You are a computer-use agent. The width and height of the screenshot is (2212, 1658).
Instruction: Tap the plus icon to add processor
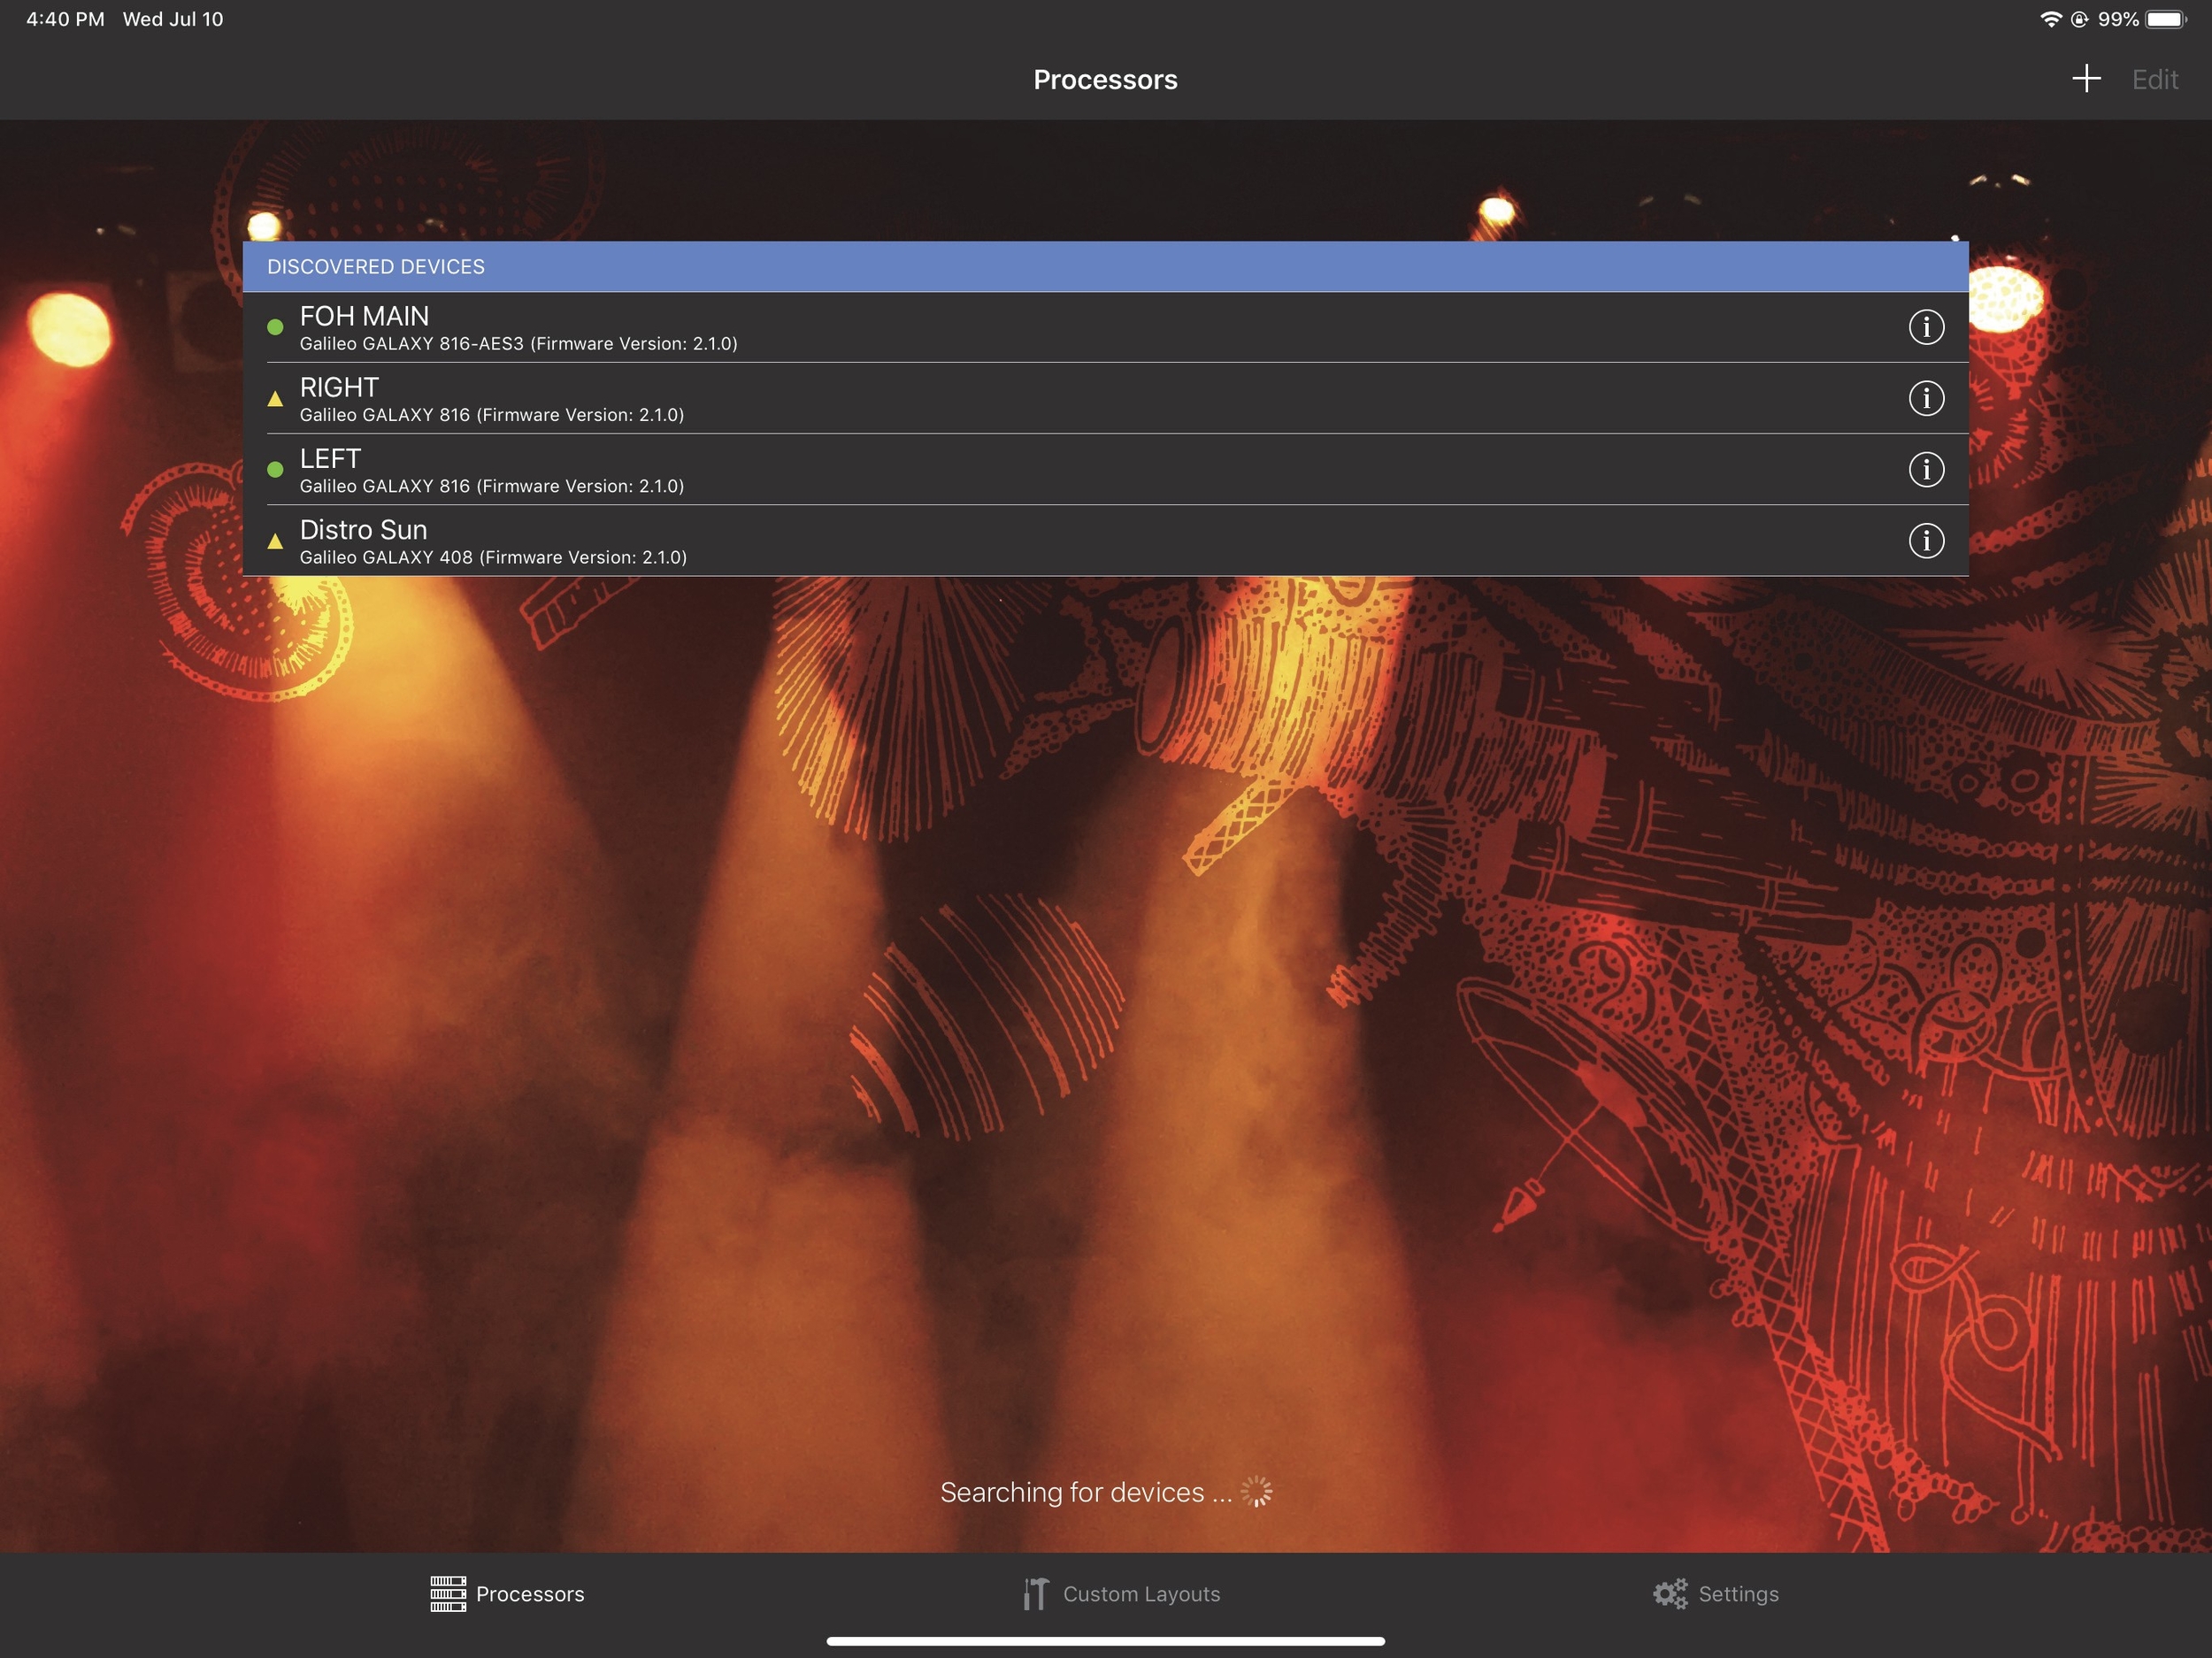[x=2085, y=79]
